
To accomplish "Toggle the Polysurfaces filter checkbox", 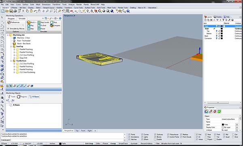I will (x=168, y=134).
